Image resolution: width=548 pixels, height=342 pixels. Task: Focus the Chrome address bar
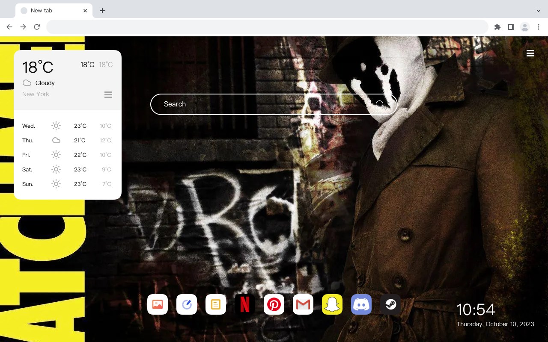pos(267,27)
